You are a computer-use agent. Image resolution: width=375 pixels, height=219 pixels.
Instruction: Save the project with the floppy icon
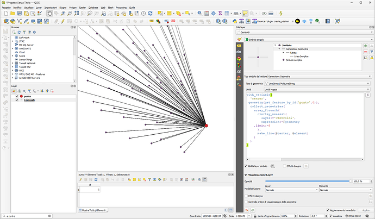pos(20,14)
